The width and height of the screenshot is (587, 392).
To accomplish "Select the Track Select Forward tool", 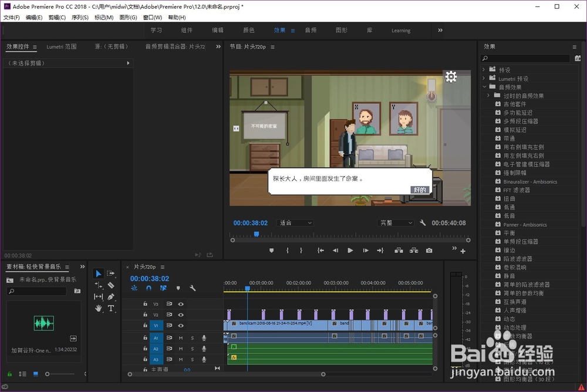I will [x=111, y=273].
